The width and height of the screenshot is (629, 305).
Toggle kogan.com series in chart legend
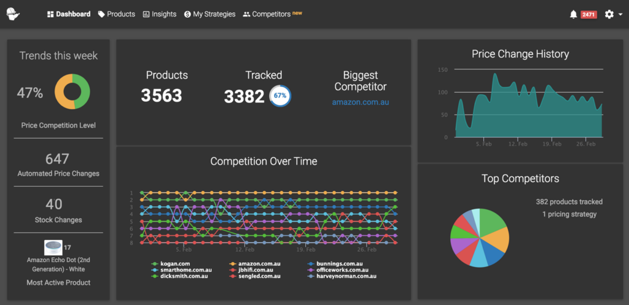(x=174, y=264)
